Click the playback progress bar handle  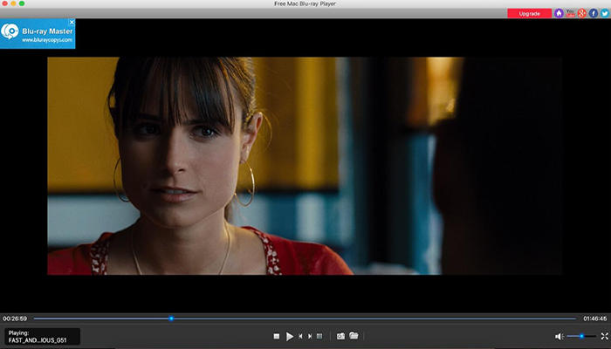(x=171, y=318)
